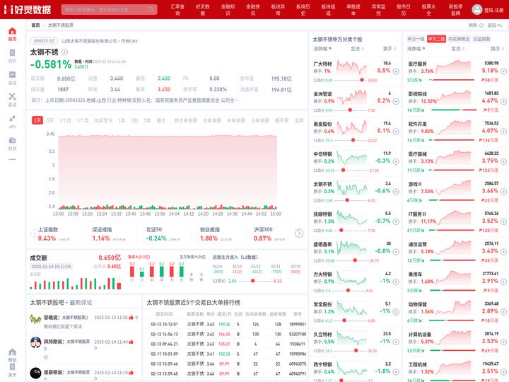Screen dimensions: 509x382
Task: Switch to the 同花顺概念 tab
Action: [459, 39]
